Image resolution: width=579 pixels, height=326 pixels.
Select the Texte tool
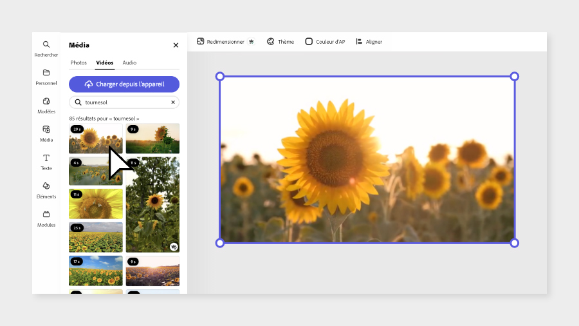[x=46, y=162]
